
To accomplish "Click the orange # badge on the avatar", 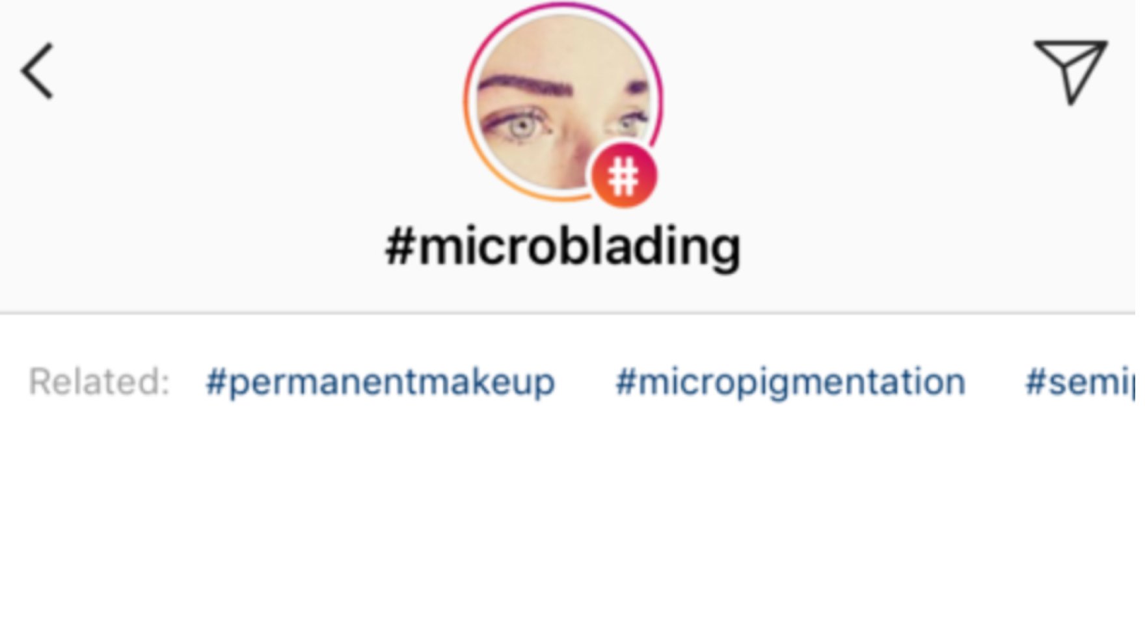I will pyautogui.click(x=623, y=176).
